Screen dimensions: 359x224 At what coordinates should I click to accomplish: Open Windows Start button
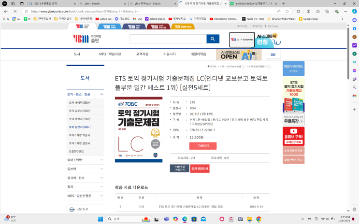pos(101,219)
